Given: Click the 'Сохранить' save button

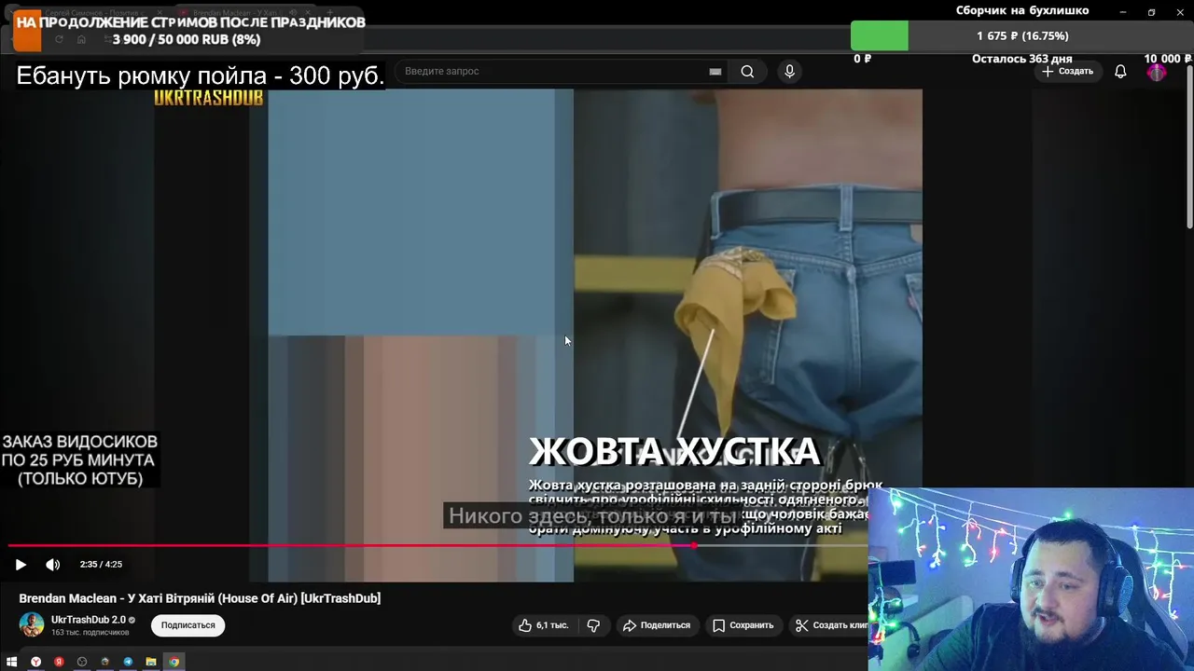Looking at the screenshot, I should (x=743, y=625).
